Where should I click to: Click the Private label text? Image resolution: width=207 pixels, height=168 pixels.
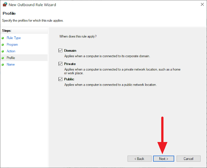(70, 64)
